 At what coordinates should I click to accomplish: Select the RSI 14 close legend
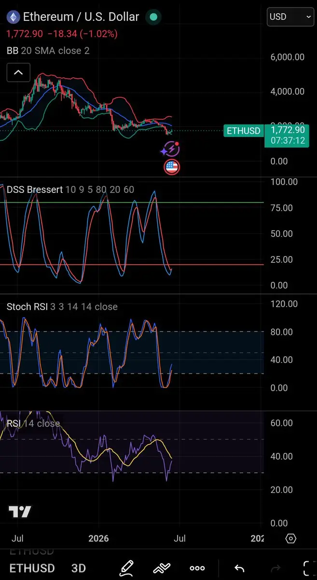click(33, 424)
